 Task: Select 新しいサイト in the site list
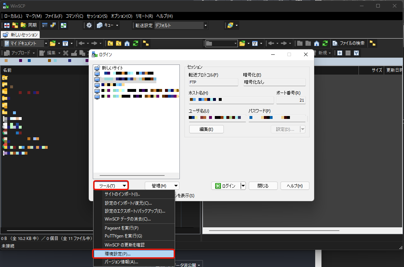[112, 68]
